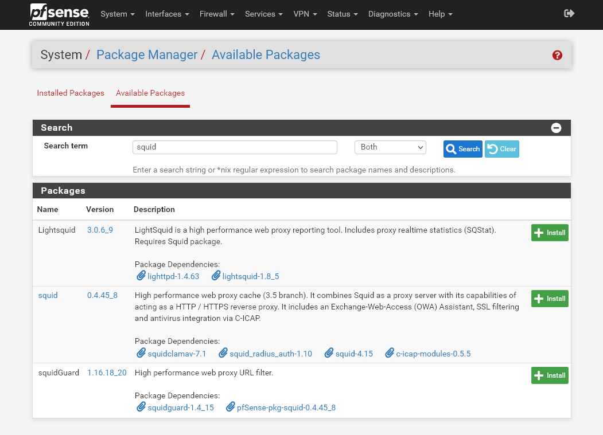Switch to the Installed Packages tab
This screenshot has width=603, height=435.
pyautogui.click(x=71, y=93)
